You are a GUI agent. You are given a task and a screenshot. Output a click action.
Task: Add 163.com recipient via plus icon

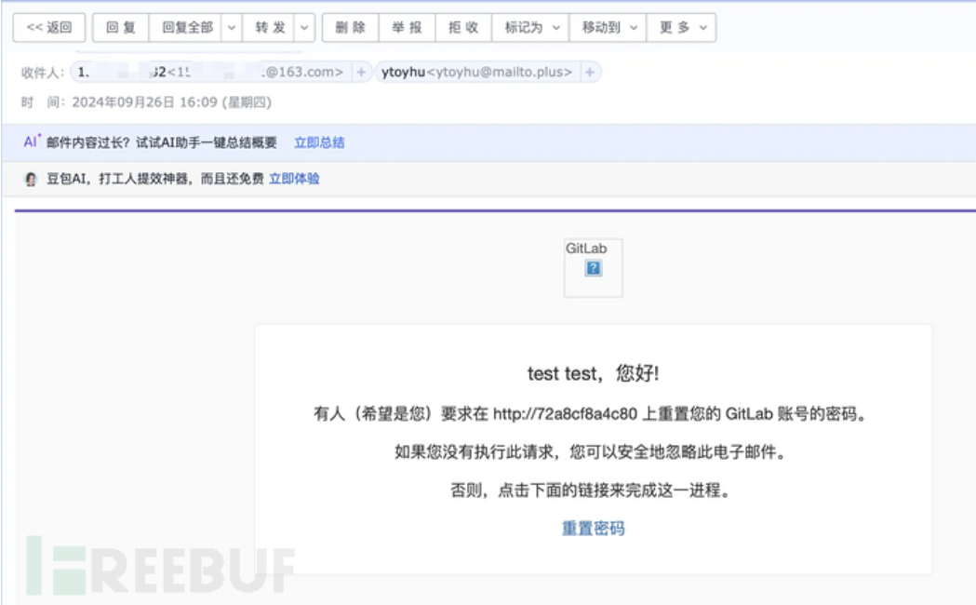361,72
